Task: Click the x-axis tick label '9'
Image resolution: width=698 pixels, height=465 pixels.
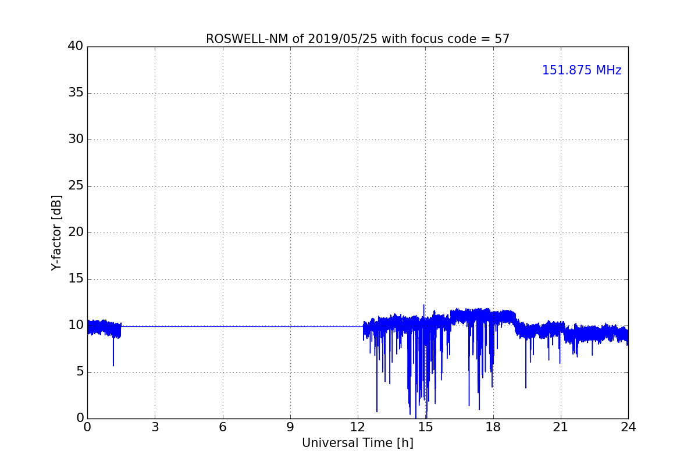Action: pos(290,427)
